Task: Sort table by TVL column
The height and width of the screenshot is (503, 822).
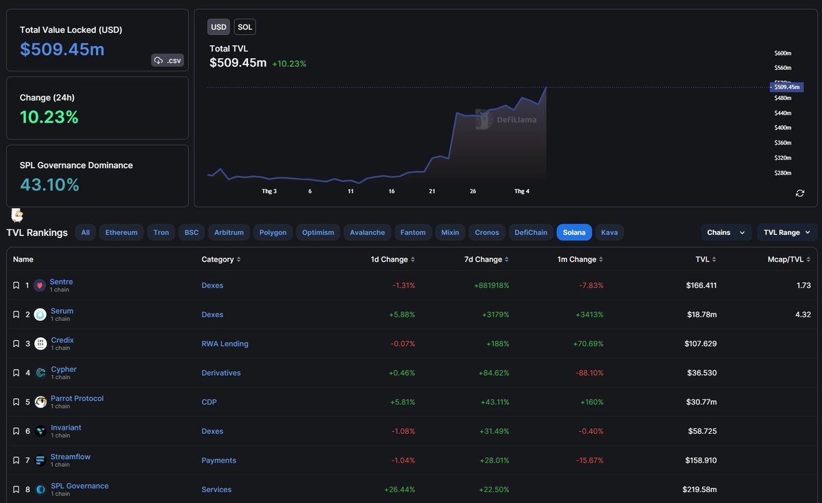Action: [706, 259]
